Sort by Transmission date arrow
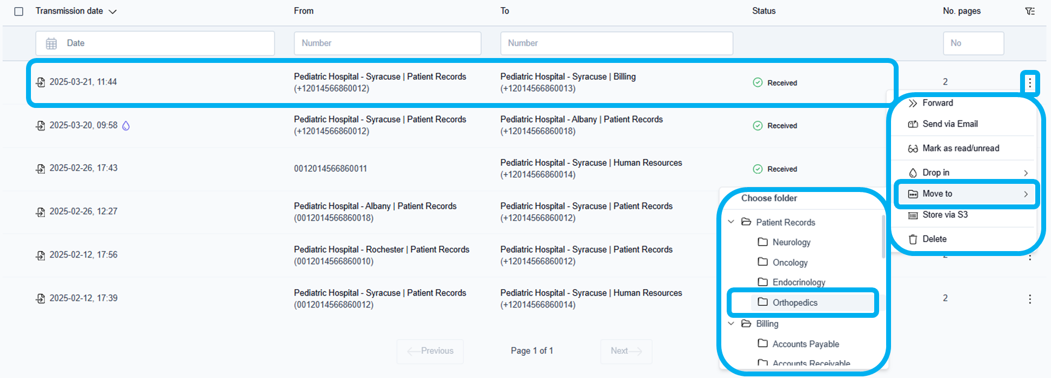1051x378 pixels. click(113, 12)
